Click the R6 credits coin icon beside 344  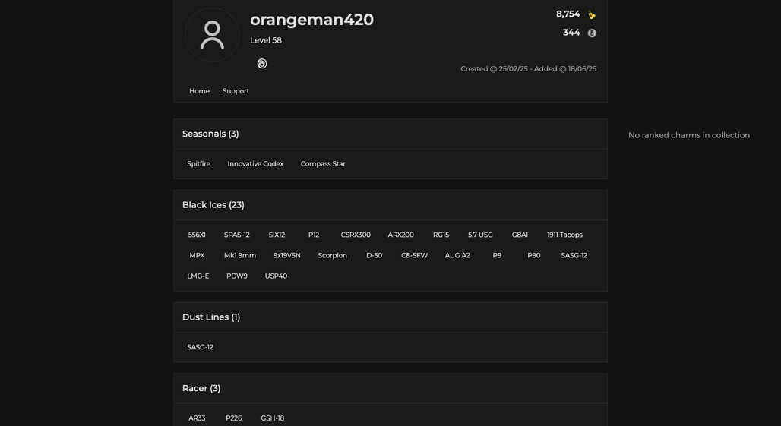(592, 33)
